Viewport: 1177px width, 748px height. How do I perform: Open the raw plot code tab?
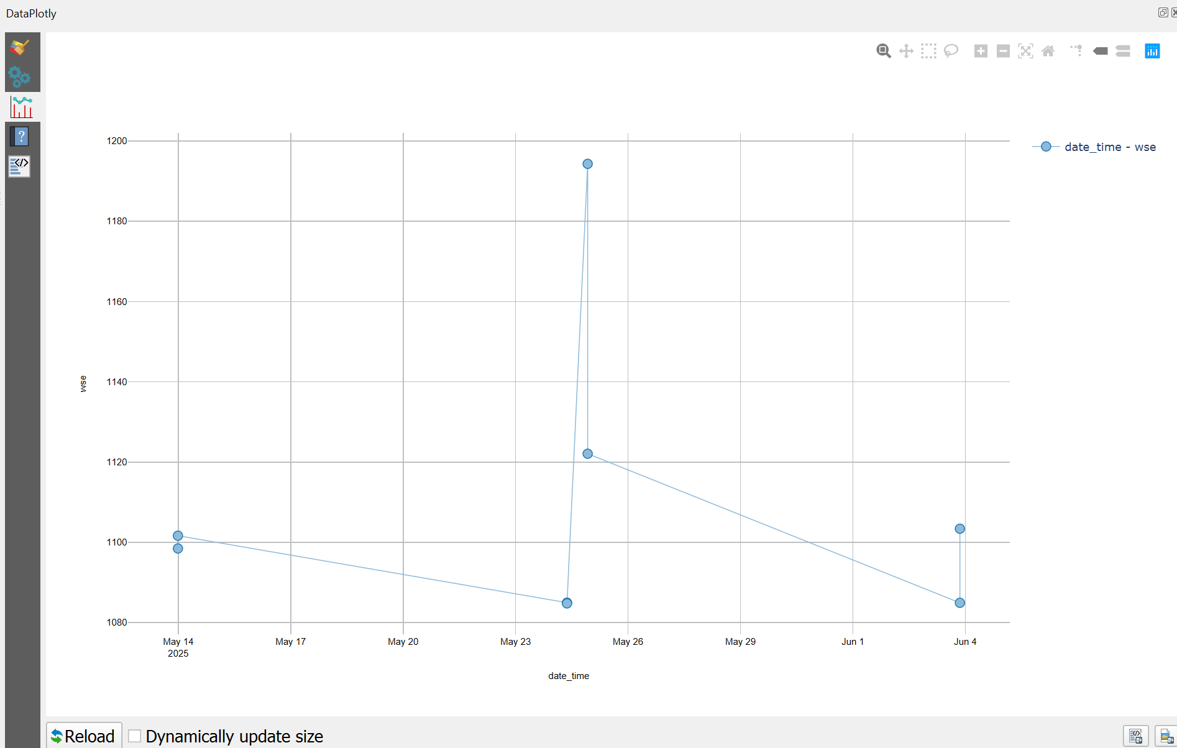coord(20,166)
